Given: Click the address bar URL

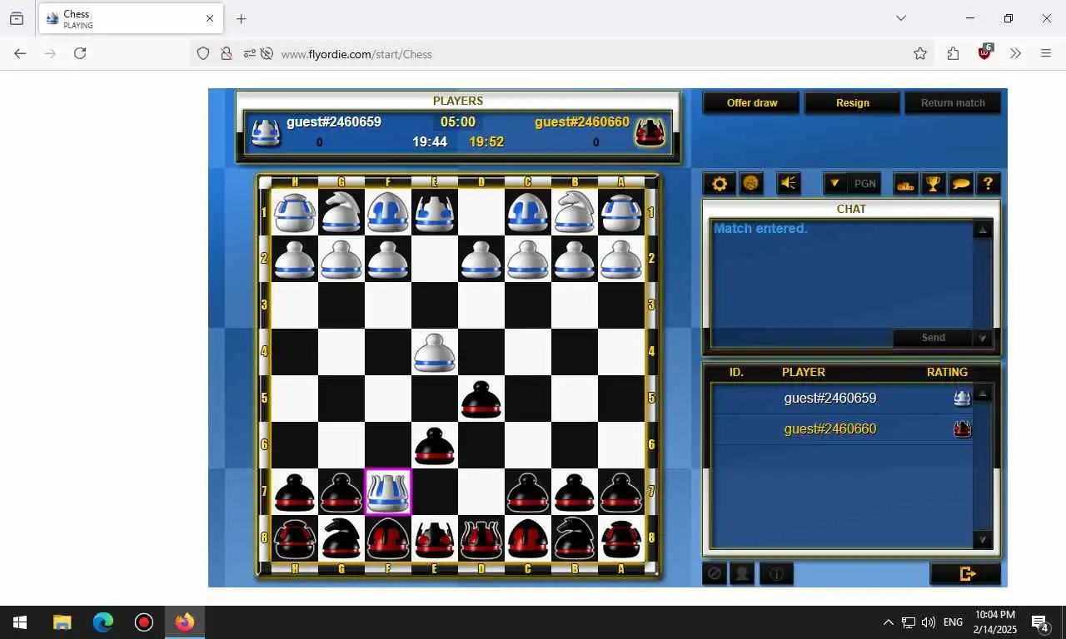Looking at the screenshot, I should click(356, 54).
